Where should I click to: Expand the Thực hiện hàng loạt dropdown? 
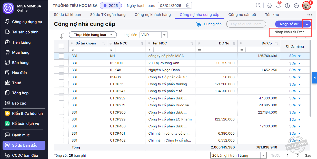pos(93,35)
